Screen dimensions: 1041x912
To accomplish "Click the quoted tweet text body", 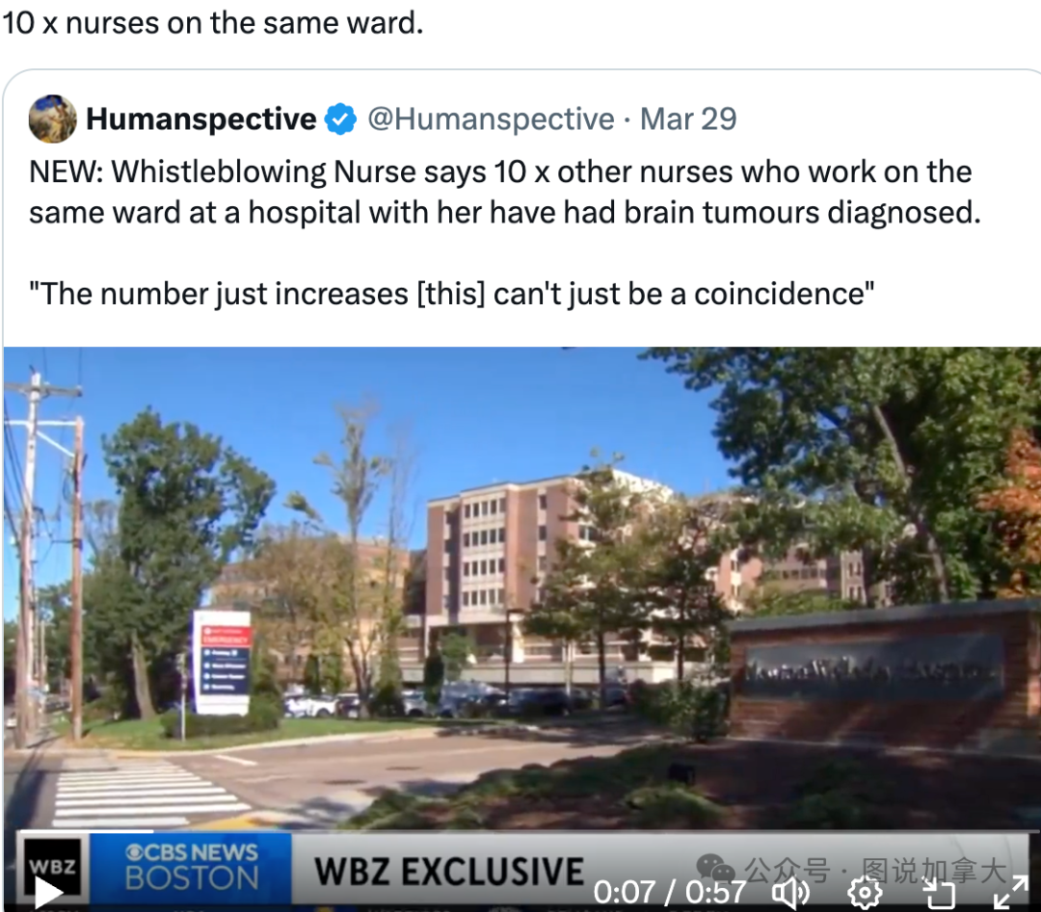I will coord(504,233).
